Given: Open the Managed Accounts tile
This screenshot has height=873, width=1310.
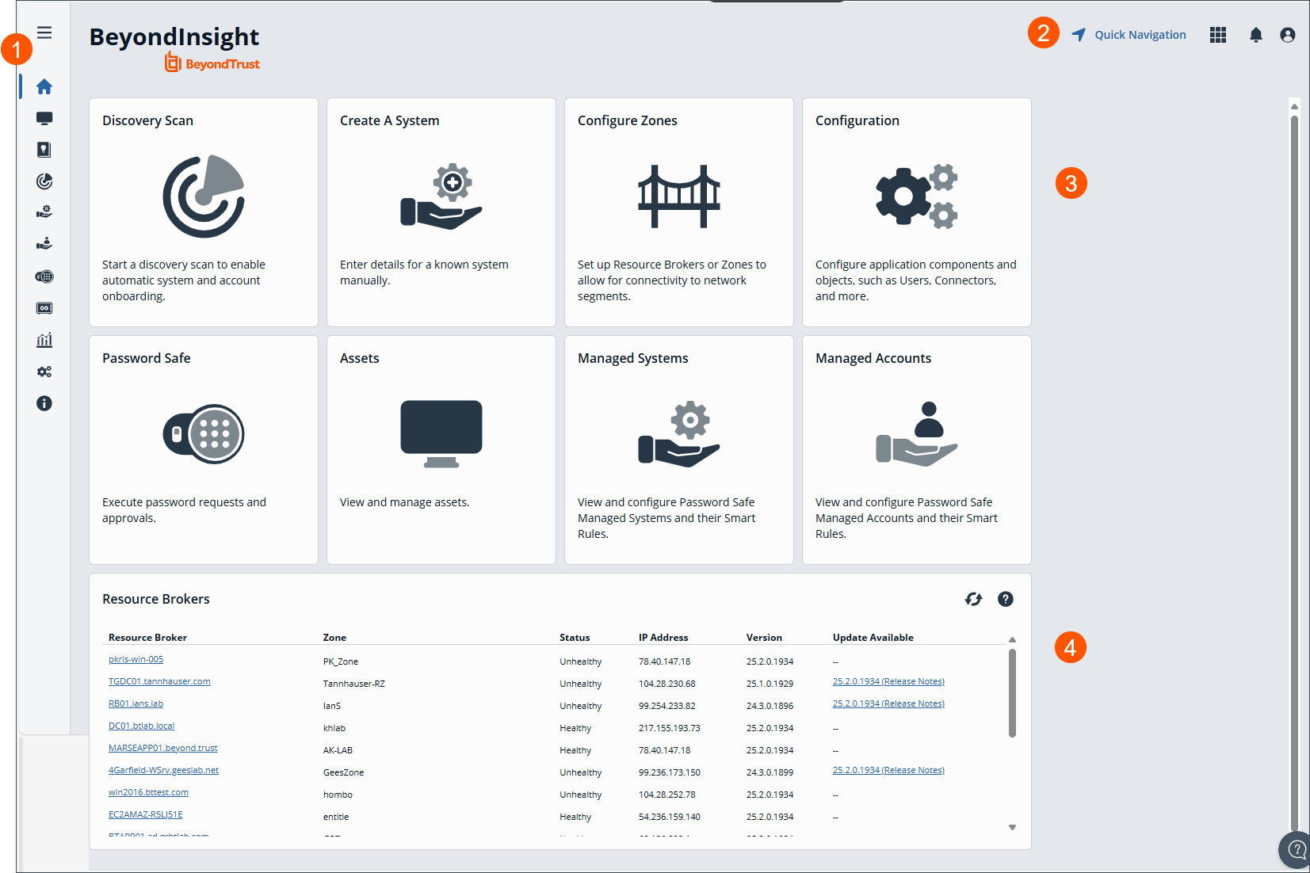Looking at the screenshot, I should tap(917, 450).
